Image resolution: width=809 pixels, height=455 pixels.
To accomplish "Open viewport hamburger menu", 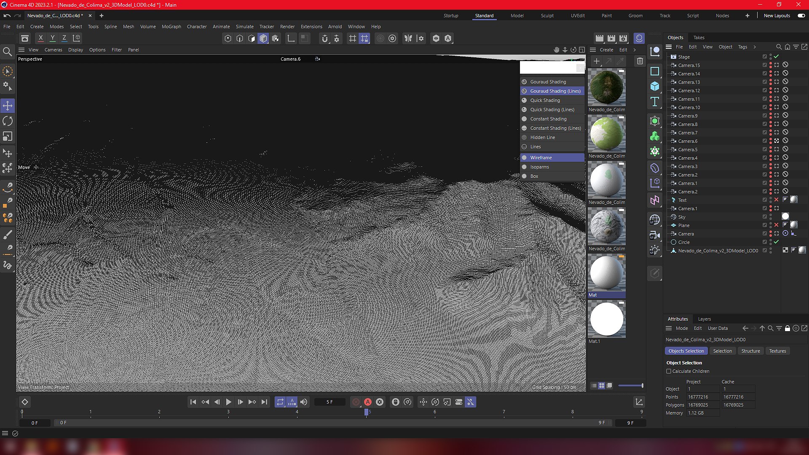I will pyautogui.click(x=21, y=50).
